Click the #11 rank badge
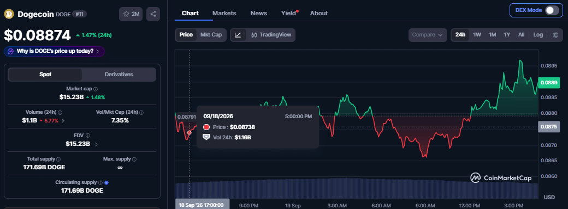The height and width of the screenshot is (209, 568). tap(79, 14)
